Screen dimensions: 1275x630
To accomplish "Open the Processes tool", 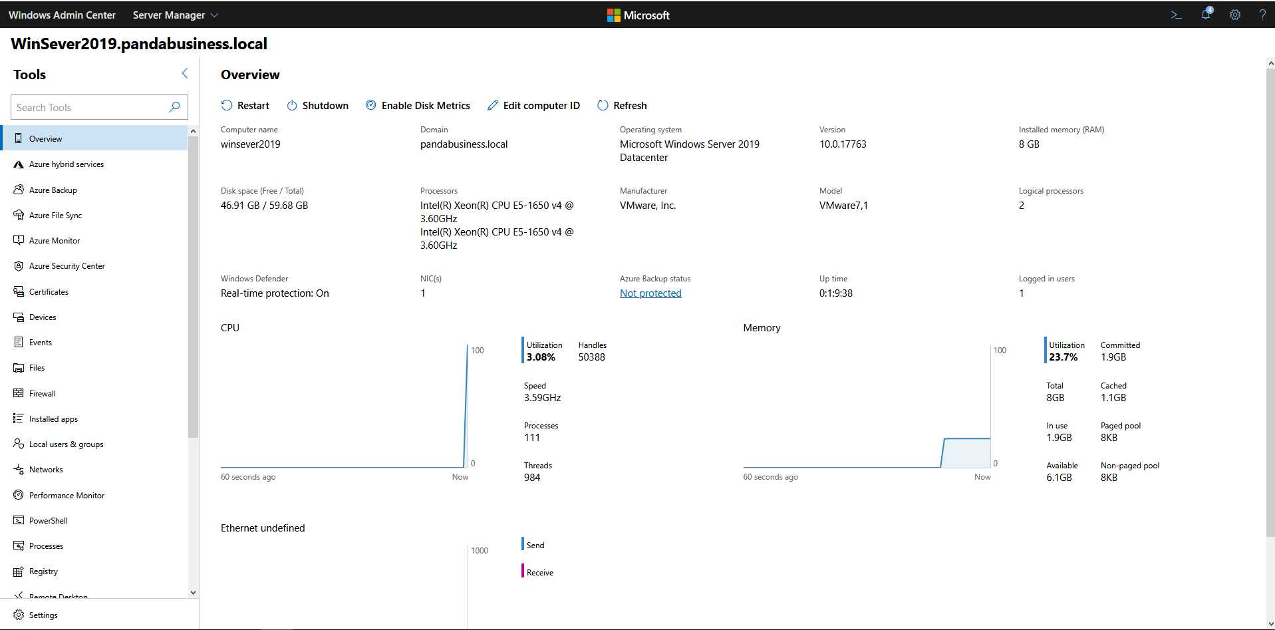I will [x=94, y=546].
